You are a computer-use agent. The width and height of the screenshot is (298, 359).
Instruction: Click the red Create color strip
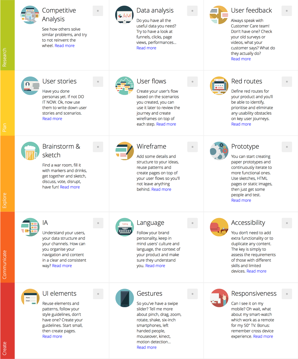click(x=7, y=320)
